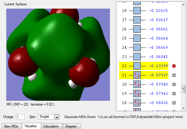Click the Charge input field
This screenshot has height=129, width=187.
(20, 117)
